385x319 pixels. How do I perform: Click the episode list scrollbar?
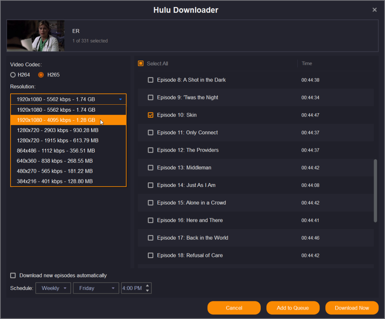pos(375,191)
